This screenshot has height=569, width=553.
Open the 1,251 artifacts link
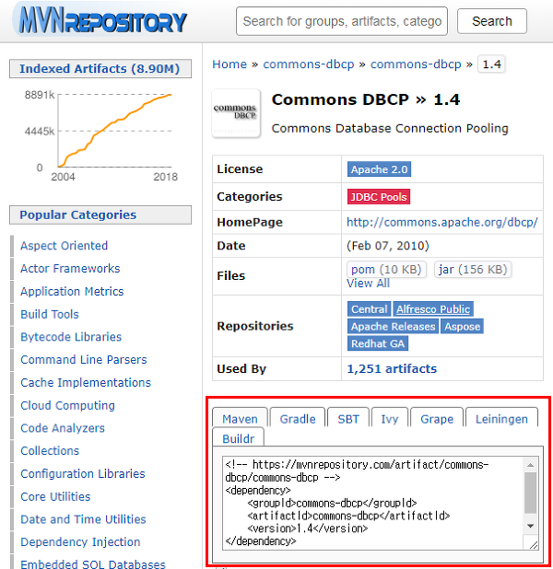click(x=392, y=368)
